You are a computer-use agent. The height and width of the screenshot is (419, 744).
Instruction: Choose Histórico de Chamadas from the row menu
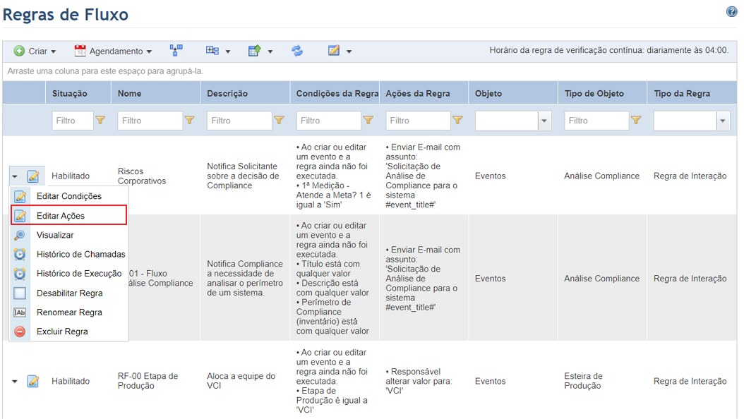(68, 255)
